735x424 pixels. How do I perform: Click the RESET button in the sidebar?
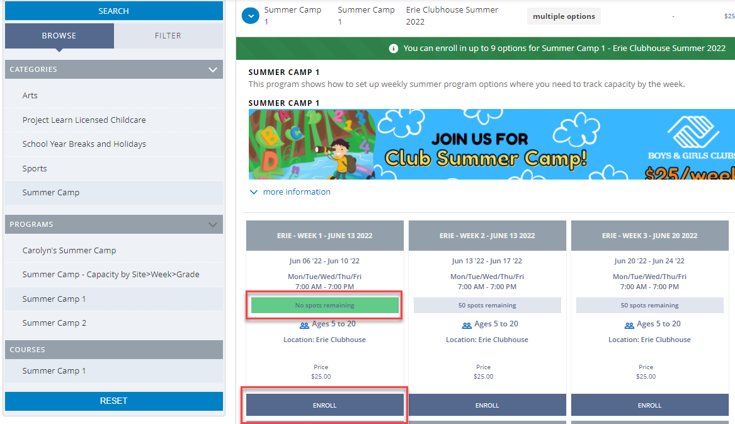[113, 401]
